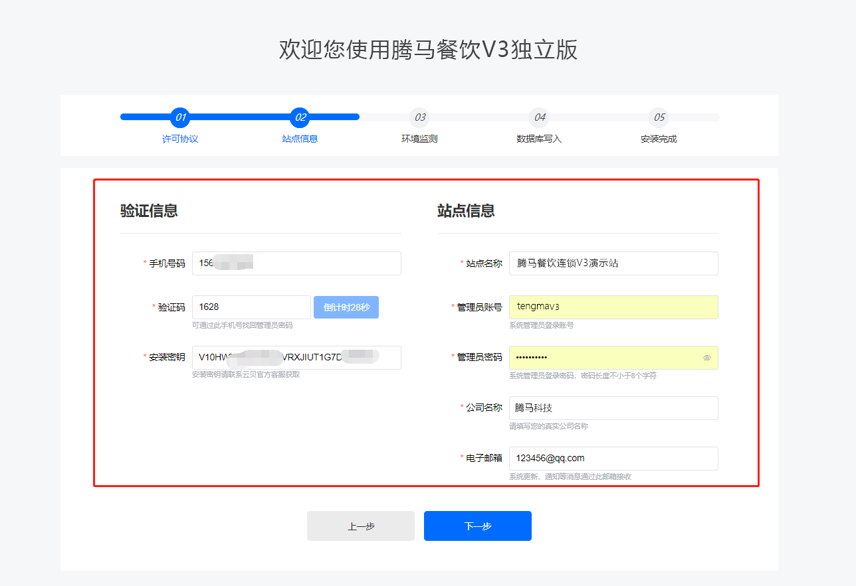The width and height of the screenshot is (856, 586).
Task: Select the 许可协议 step label
Action: [180, 139]
